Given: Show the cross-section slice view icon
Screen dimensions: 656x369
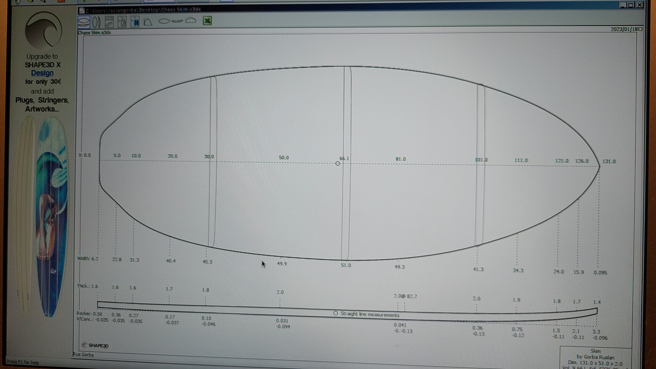Looking at the screenshot, I should (x=191, y=21).
